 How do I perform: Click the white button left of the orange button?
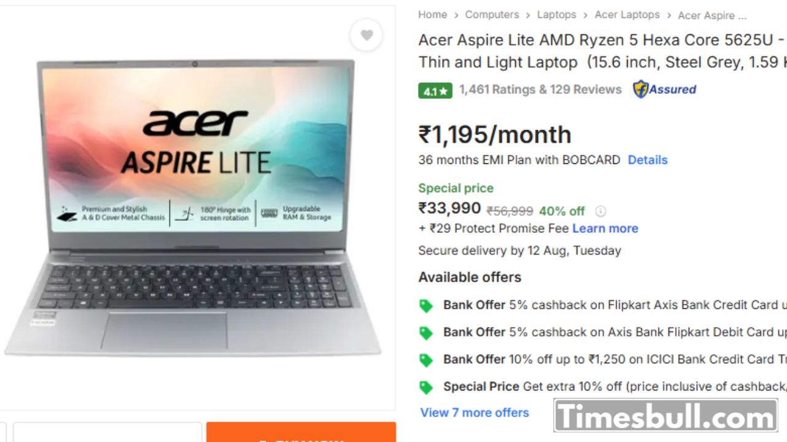[108, 432]
